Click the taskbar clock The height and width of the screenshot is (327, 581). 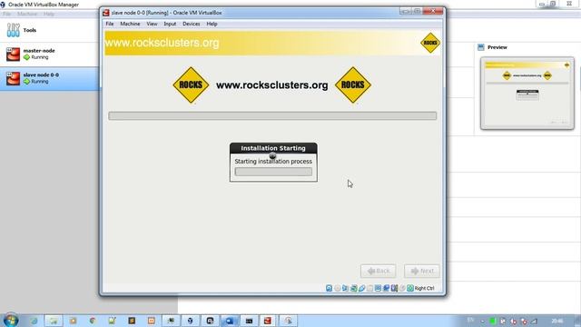556,321
